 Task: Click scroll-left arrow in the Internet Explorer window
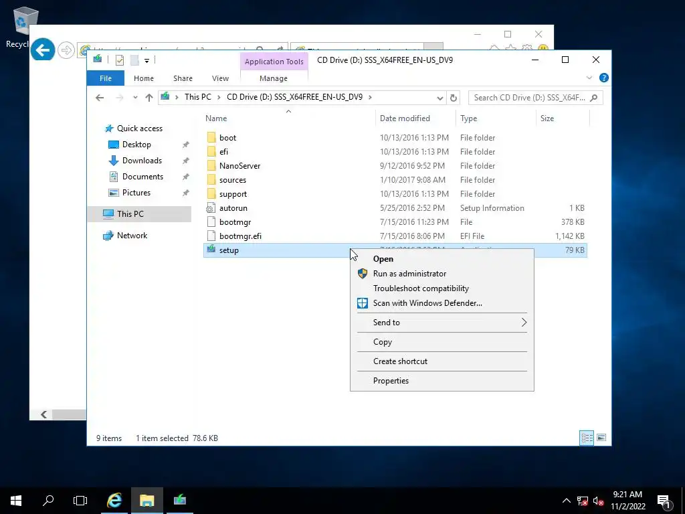(43, 414)
